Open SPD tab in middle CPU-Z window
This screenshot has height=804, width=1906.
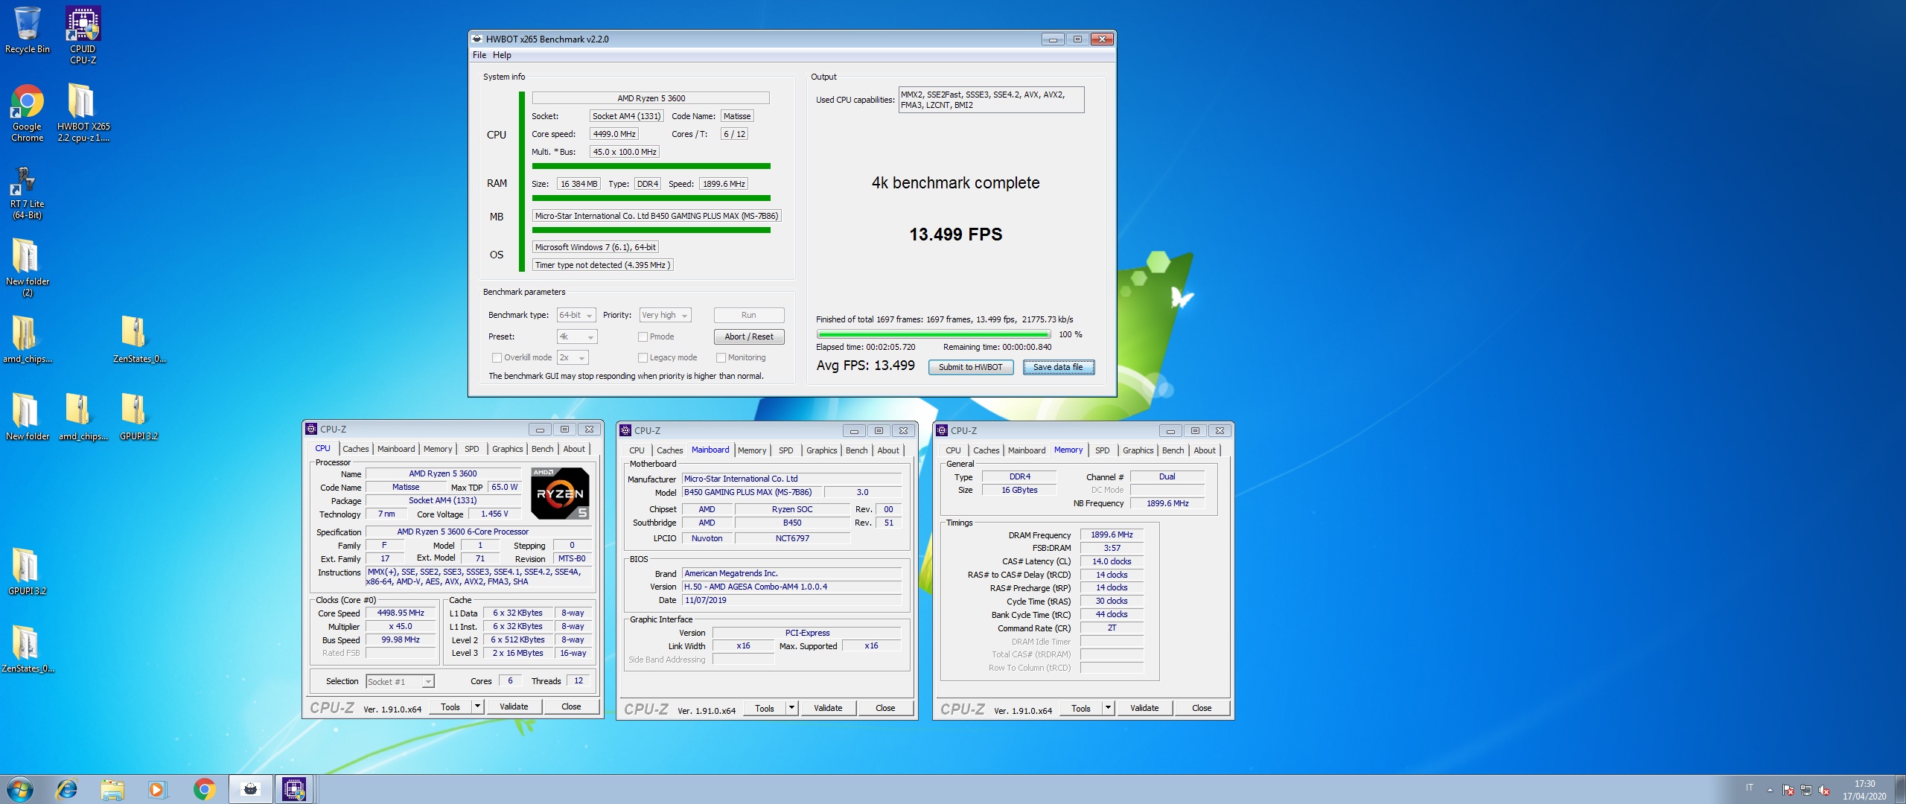[786, 450]
